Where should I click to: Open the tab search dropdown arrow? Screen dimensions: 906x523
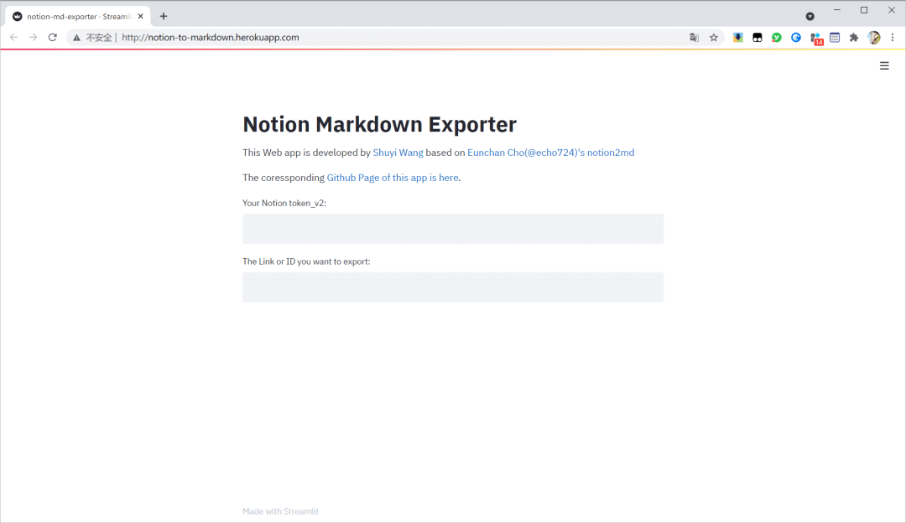click(x=810, y=16)
